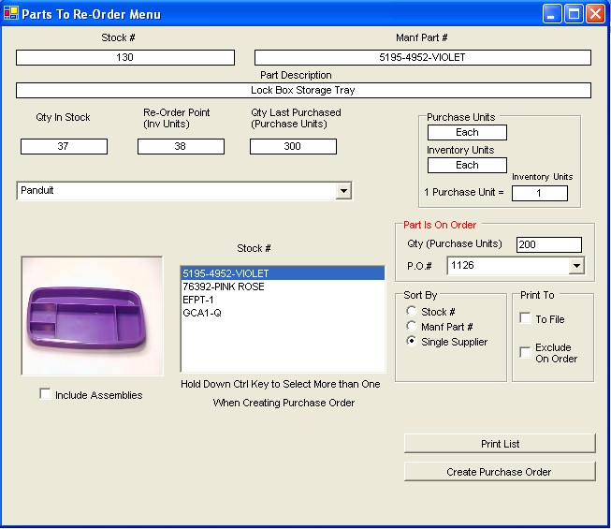Choose Single Supplier sort option
The image size is (611, 529).
coord(411,341)
